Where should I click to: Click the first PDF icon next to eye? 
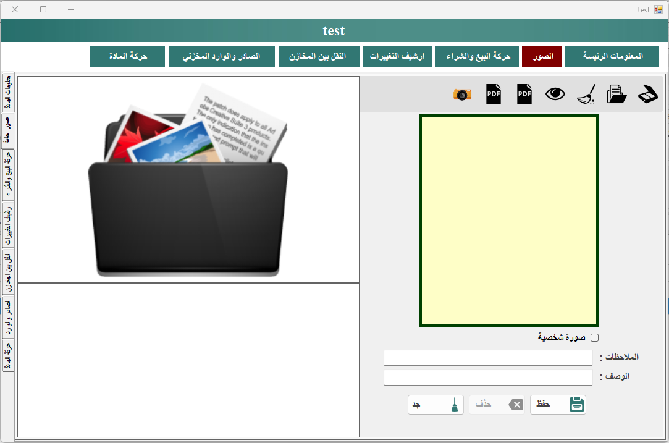[524, 94]
